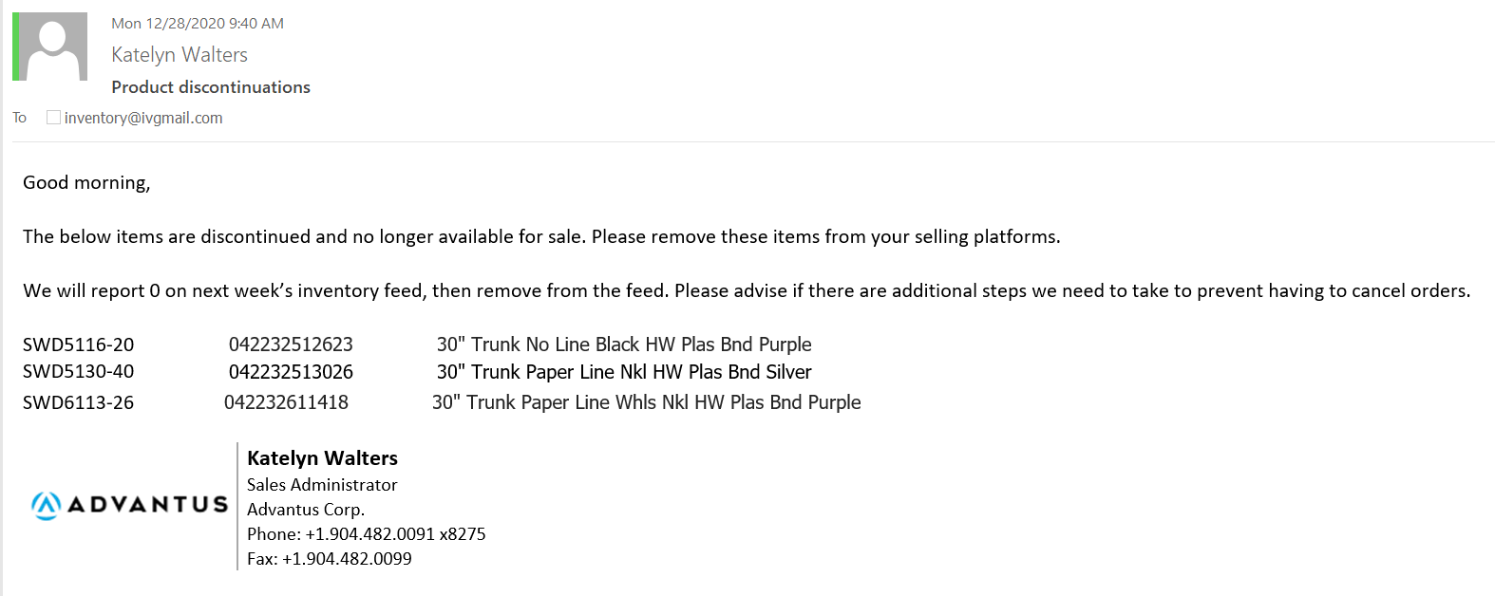Click the sender avatar placeholder picture
The height and width of the screenshot is (596, 1495).
click(x=53, y=47)
